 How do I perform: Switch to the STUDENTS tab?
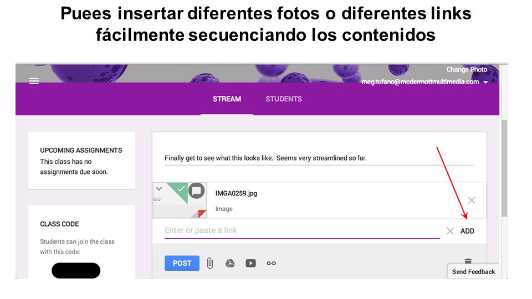point(284,99)
